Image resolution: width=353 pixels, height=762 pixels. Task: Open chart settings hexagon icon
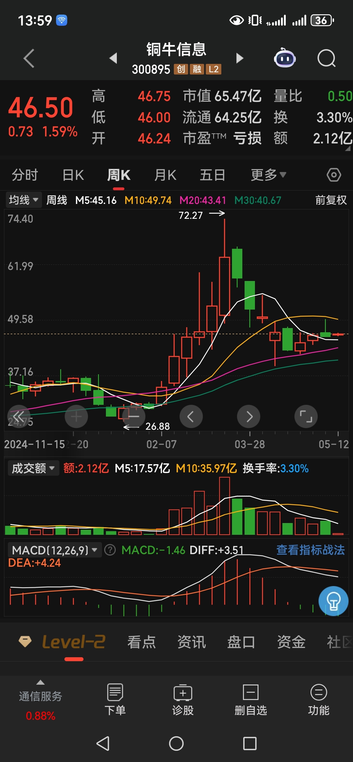[334, 175]
